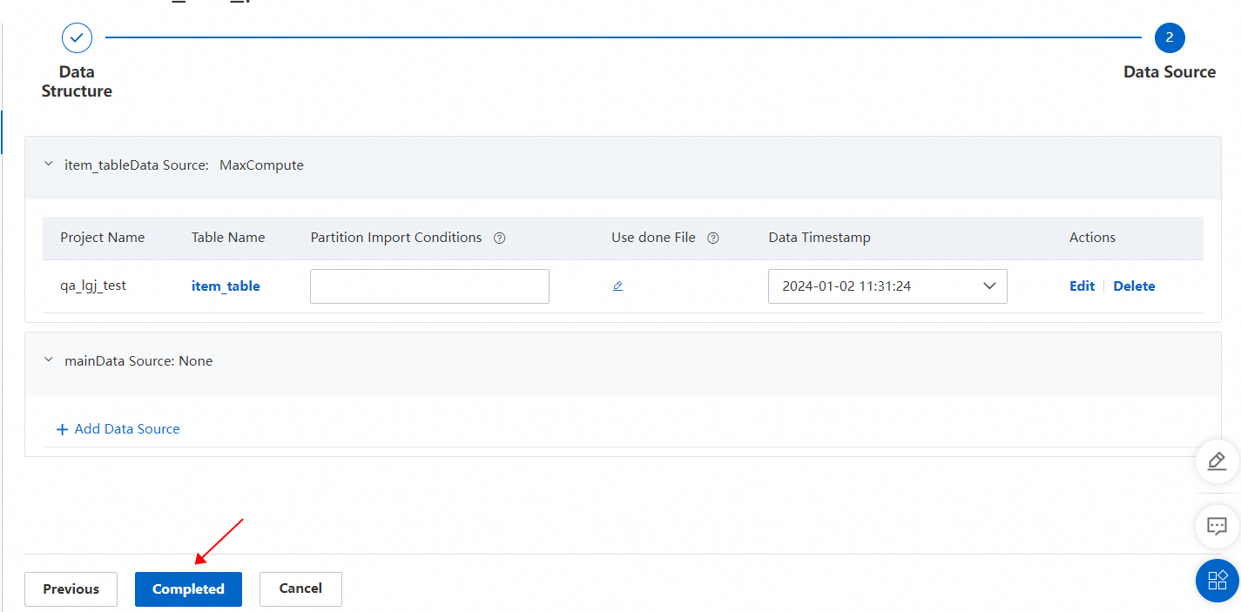Screen dimensions: 1241x612
Task: Click help icon beside Use done File
Action: [713, 239]
